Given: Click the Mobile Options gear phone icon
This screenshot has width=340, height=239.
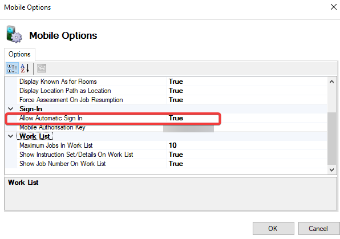Looking at the screenshot, I should [14, 34].
